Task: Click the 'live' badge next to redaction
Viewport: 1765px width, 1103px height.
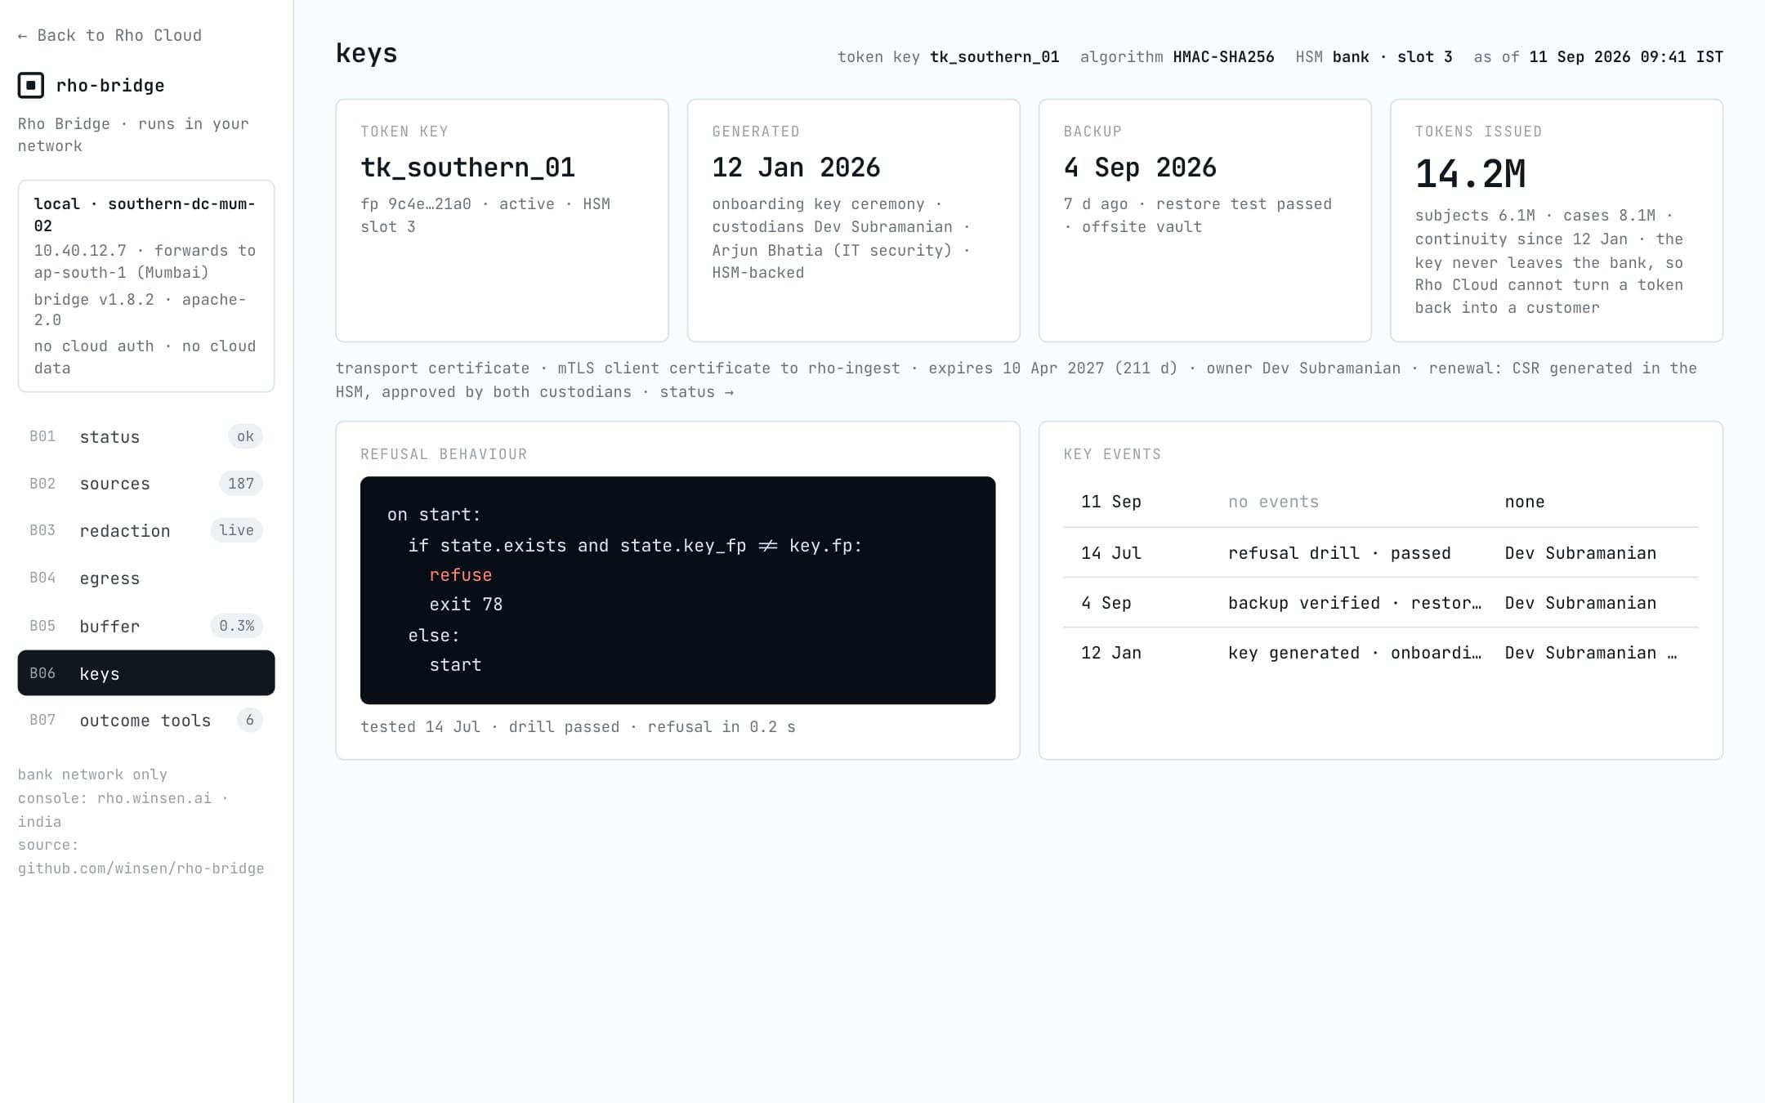Action: (236, 530)
